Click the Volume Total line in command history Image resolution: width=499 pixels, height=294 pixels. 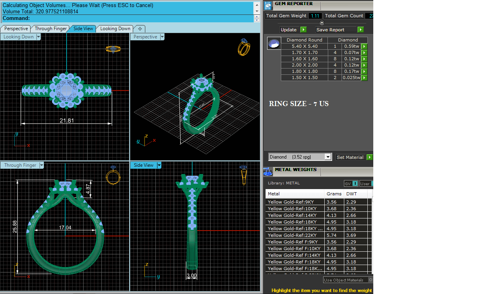click(x=40, y=11)
